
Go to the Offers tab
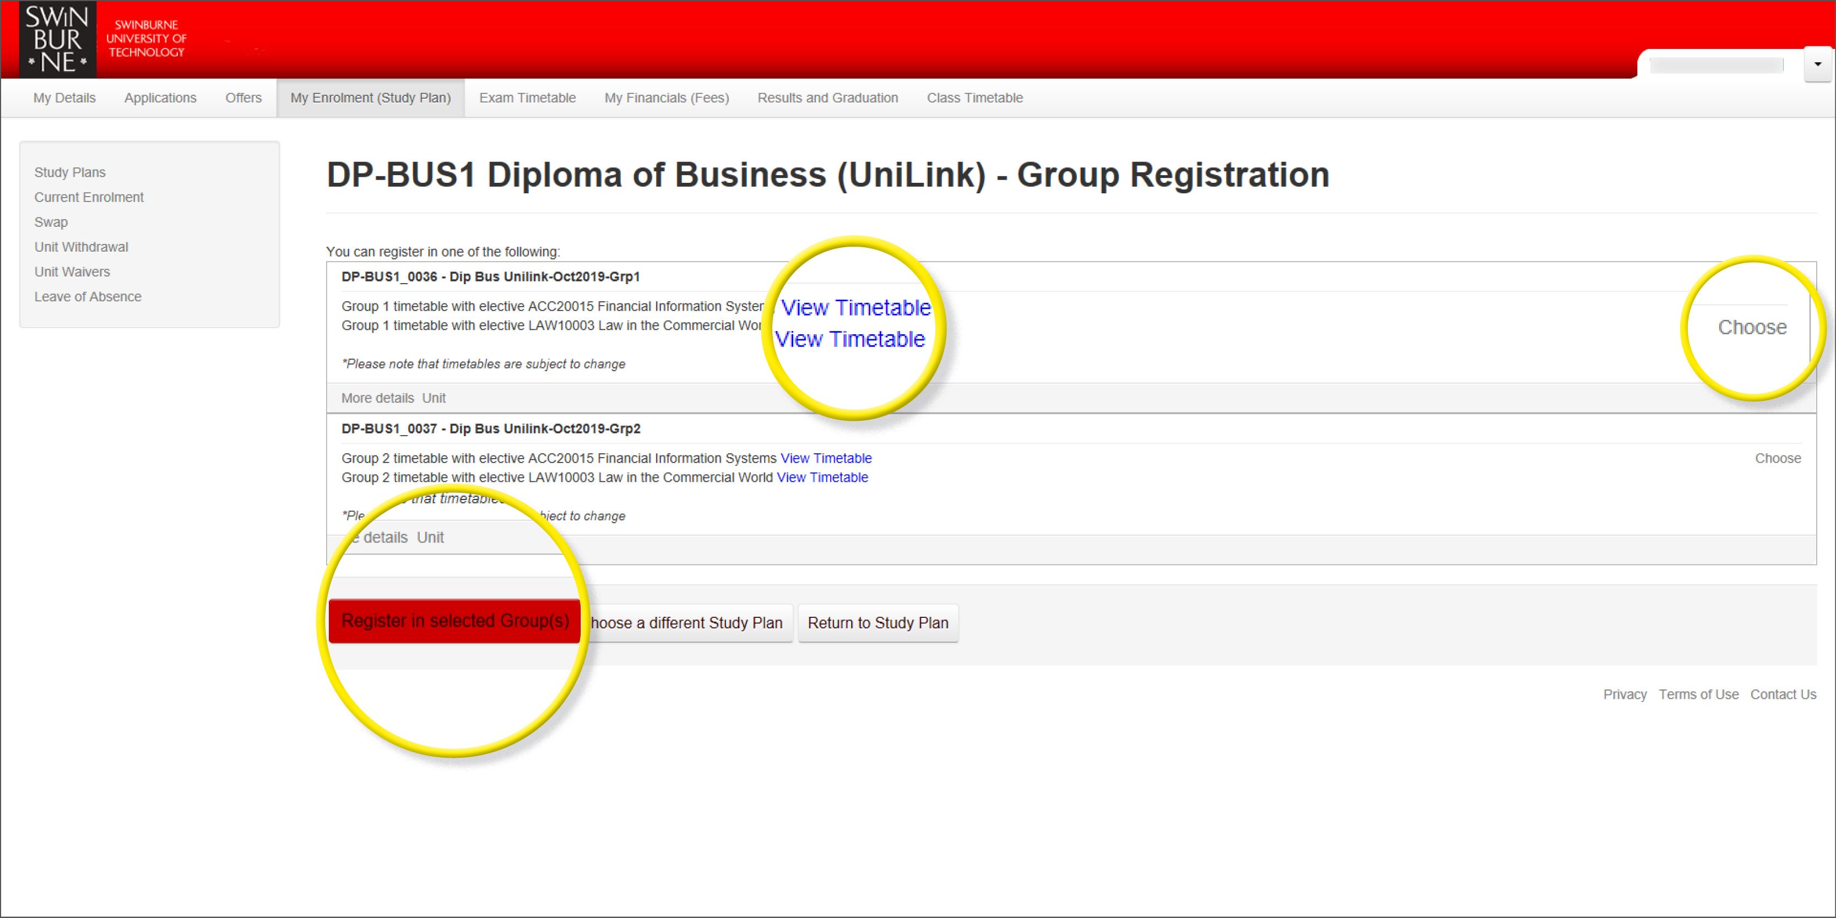(x=243, y=99)
